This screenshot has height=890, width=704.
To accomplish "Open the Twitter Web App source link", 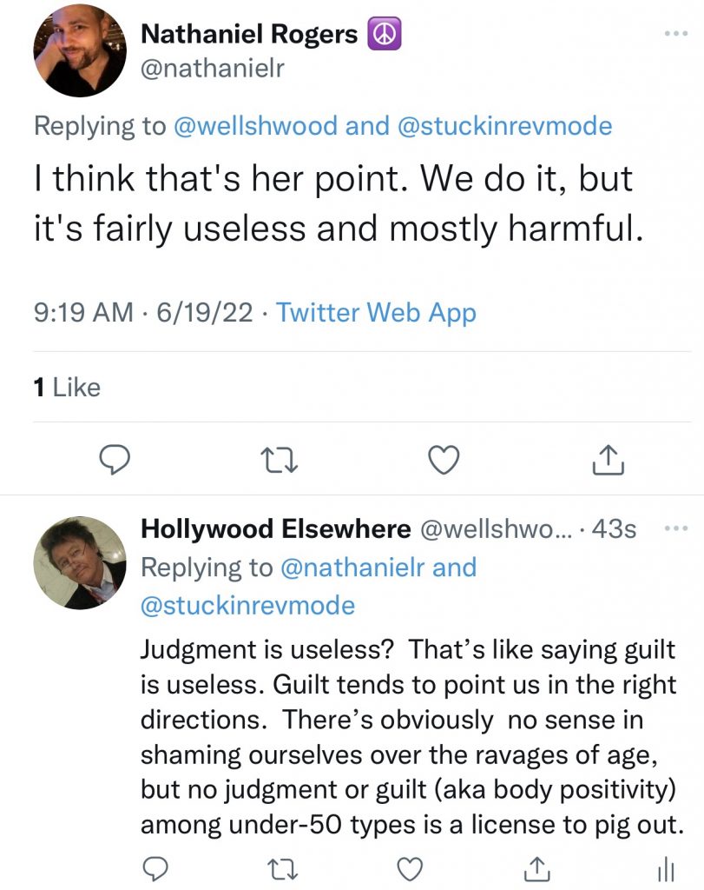I will point(376,311).
